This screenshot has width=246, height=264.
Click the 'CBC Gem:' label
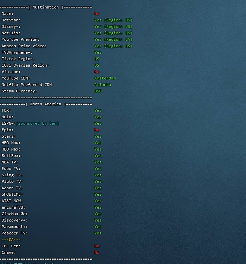coord(11,246)
